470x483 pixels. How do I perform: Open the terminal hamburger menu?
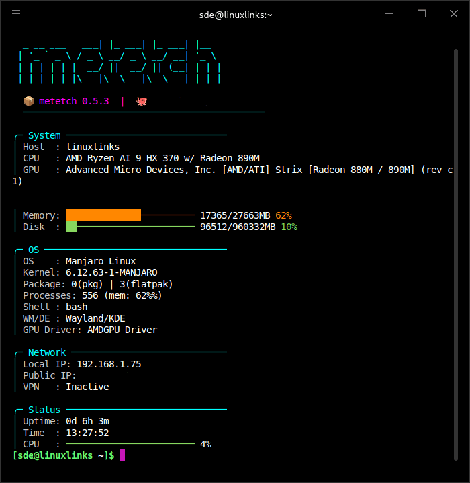point(16,13)
